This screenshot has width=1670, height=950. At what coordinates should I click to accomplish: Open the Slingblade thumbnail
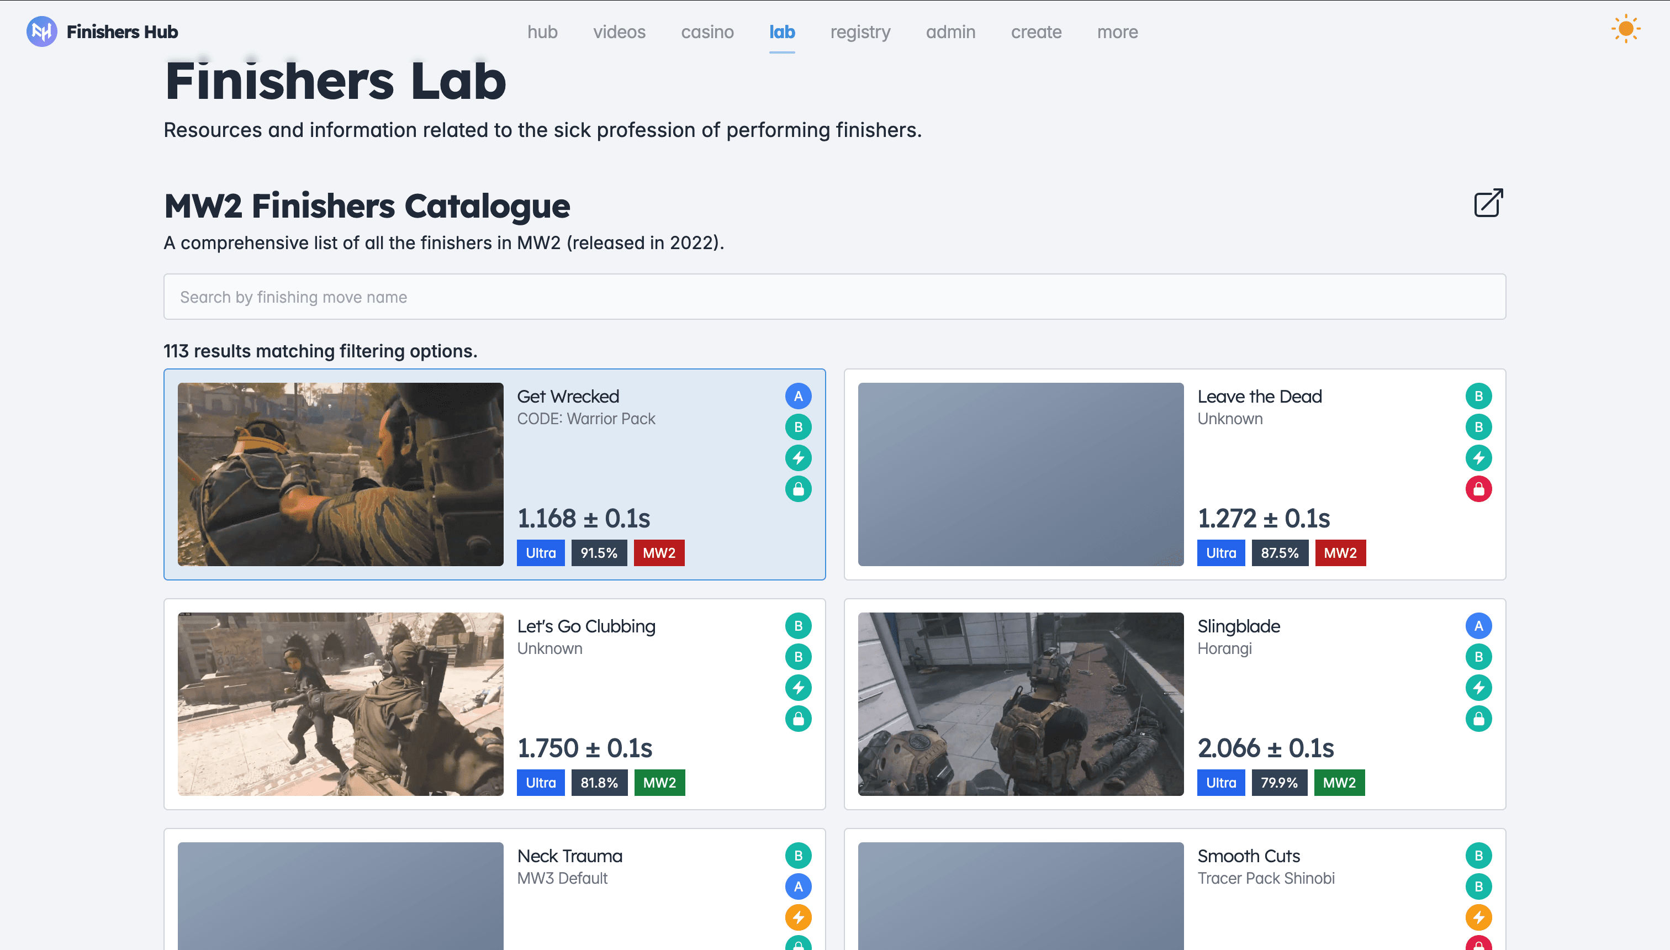1020,704
